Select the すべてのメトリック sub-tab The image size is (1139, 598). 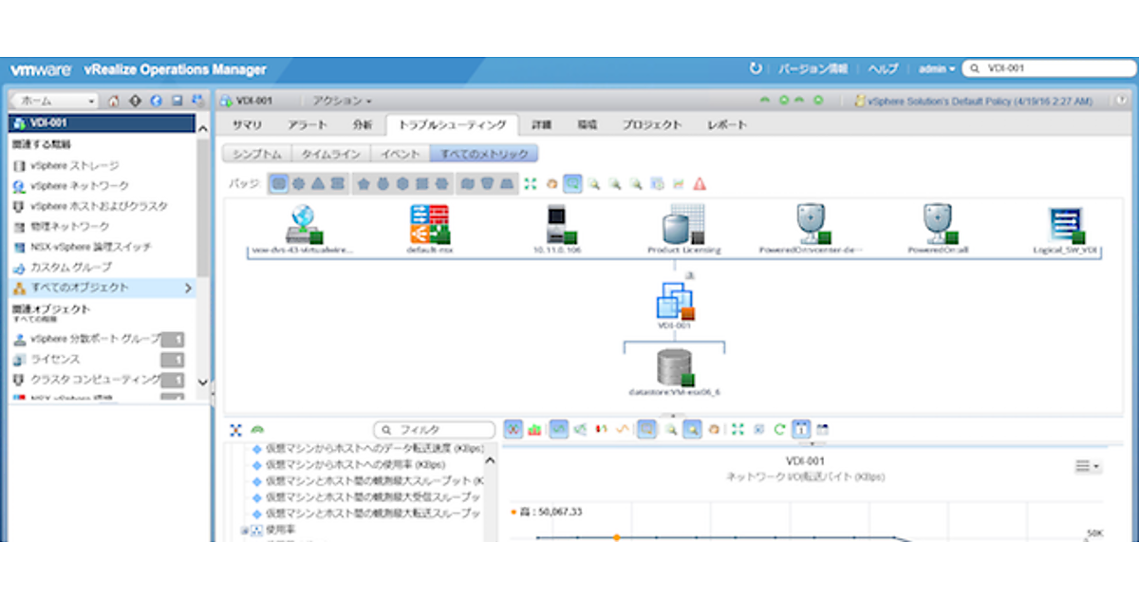tap(485, 154)
